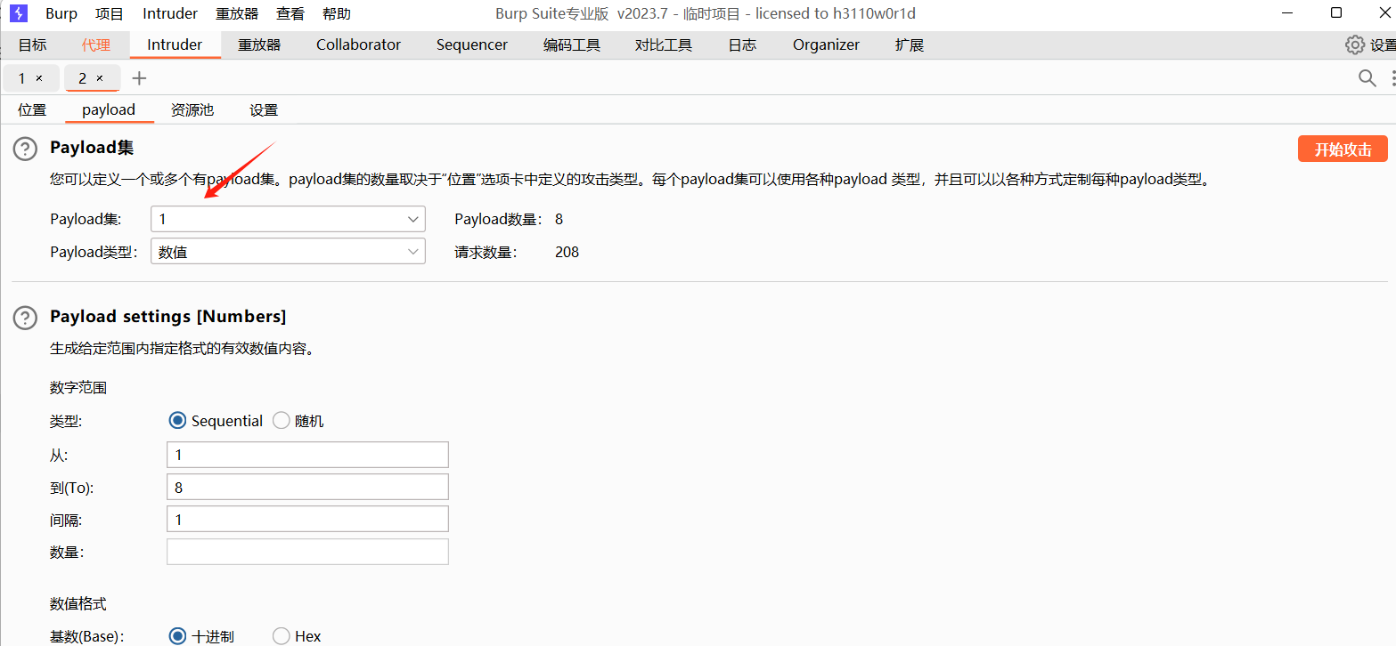
Task: Add a new Intruder tab with plus
Action: click(139, 78)
